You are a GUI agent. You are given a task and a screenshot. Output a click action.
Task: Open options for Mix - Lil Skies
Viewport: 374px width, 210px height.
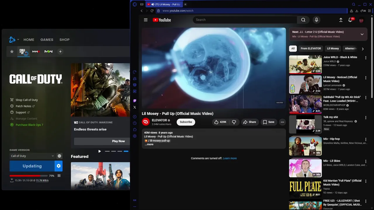(x=366, y=161)
